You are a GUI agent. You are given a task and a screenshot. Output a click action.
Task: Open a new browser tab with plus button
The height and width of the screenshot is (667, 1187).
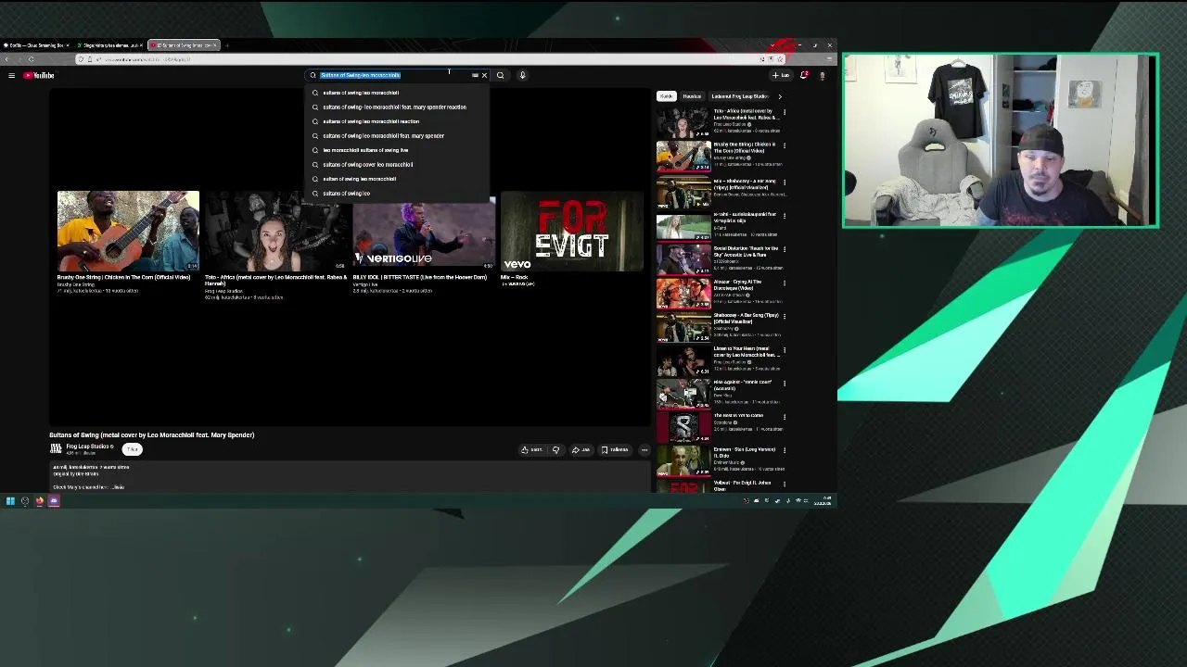pyautogui.click(x=227, y=45)
